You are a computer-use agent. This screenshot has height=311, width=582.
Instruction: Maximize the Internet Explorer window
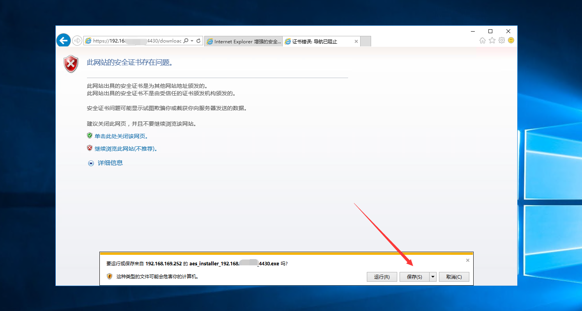pos(490,31)
